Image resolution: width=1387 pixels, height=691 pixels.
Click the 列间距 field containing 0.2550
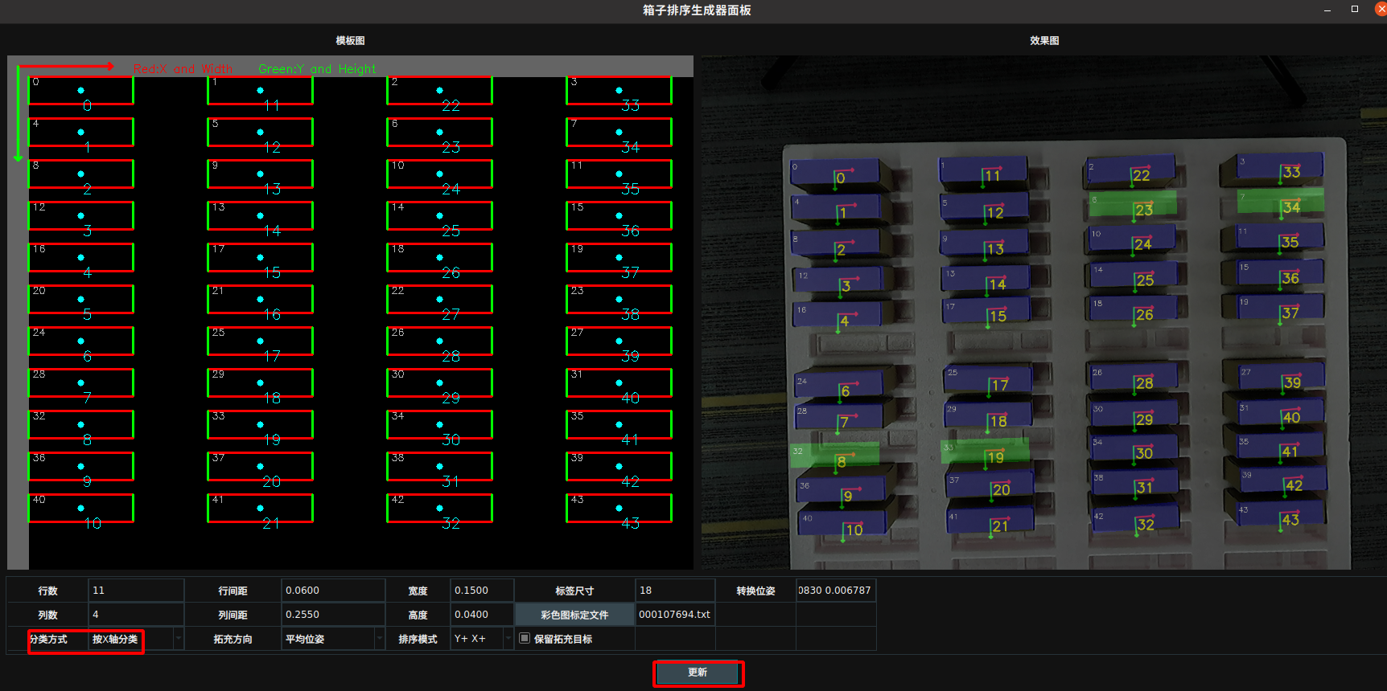coord(333,615)
